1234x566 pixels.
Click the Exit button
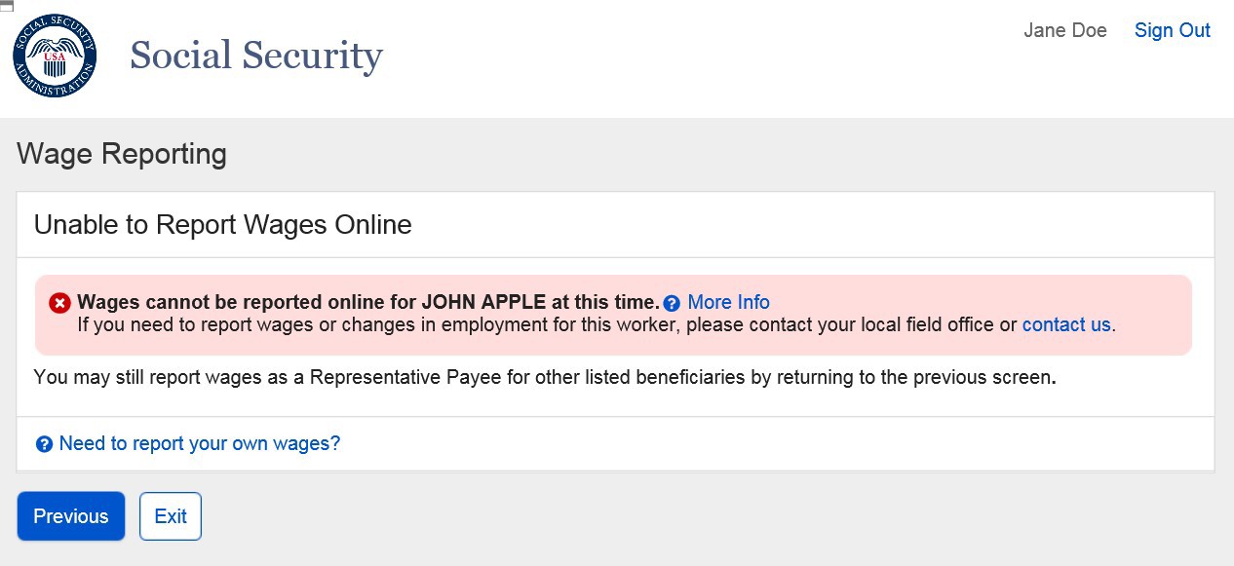coord(171,516)
